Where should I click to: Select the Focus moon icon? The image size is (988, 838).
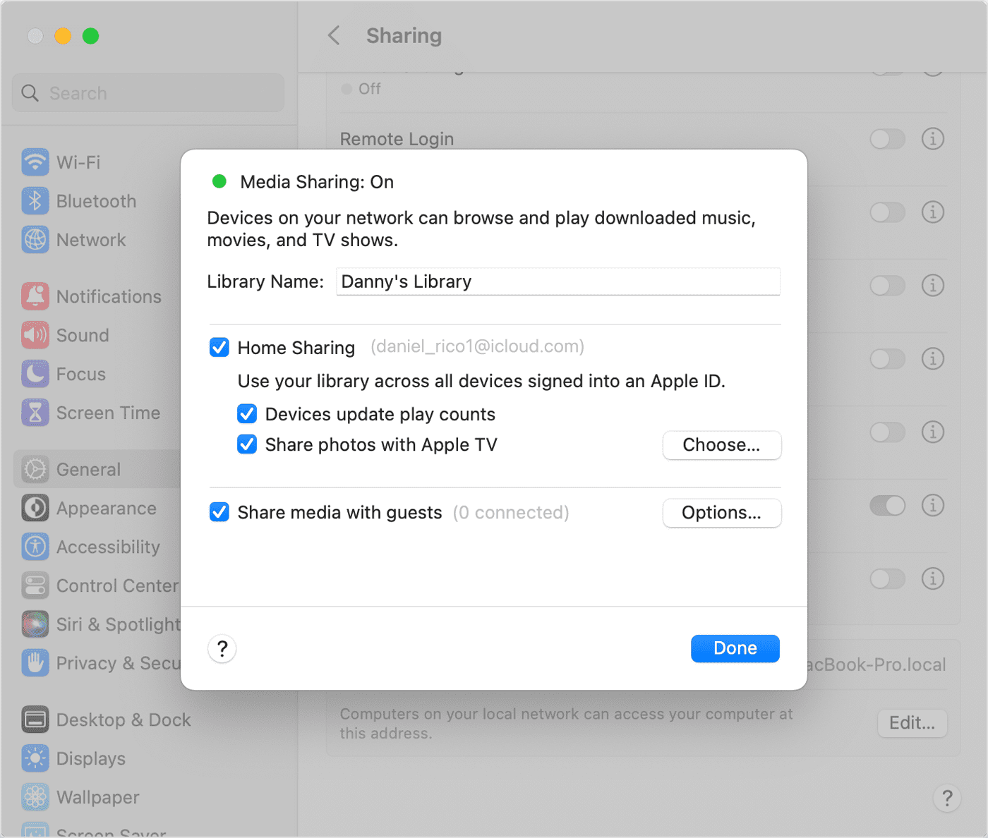coord(35,374)
